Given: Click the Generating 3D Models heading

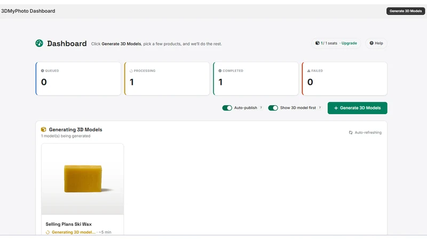Looking at the screenshot, I should pos(75,130).
